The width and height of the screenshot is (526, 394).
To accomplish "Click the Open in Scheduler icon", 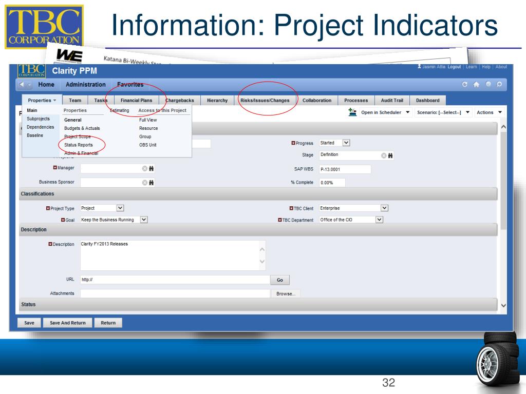I will 352,112.
